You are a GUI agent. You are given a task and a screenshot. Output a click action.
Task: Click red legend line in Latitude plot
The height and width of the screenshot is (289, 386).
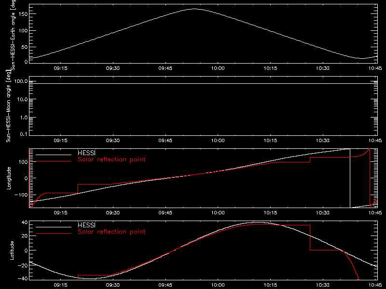pyautogui.click(x=54, y=234)
